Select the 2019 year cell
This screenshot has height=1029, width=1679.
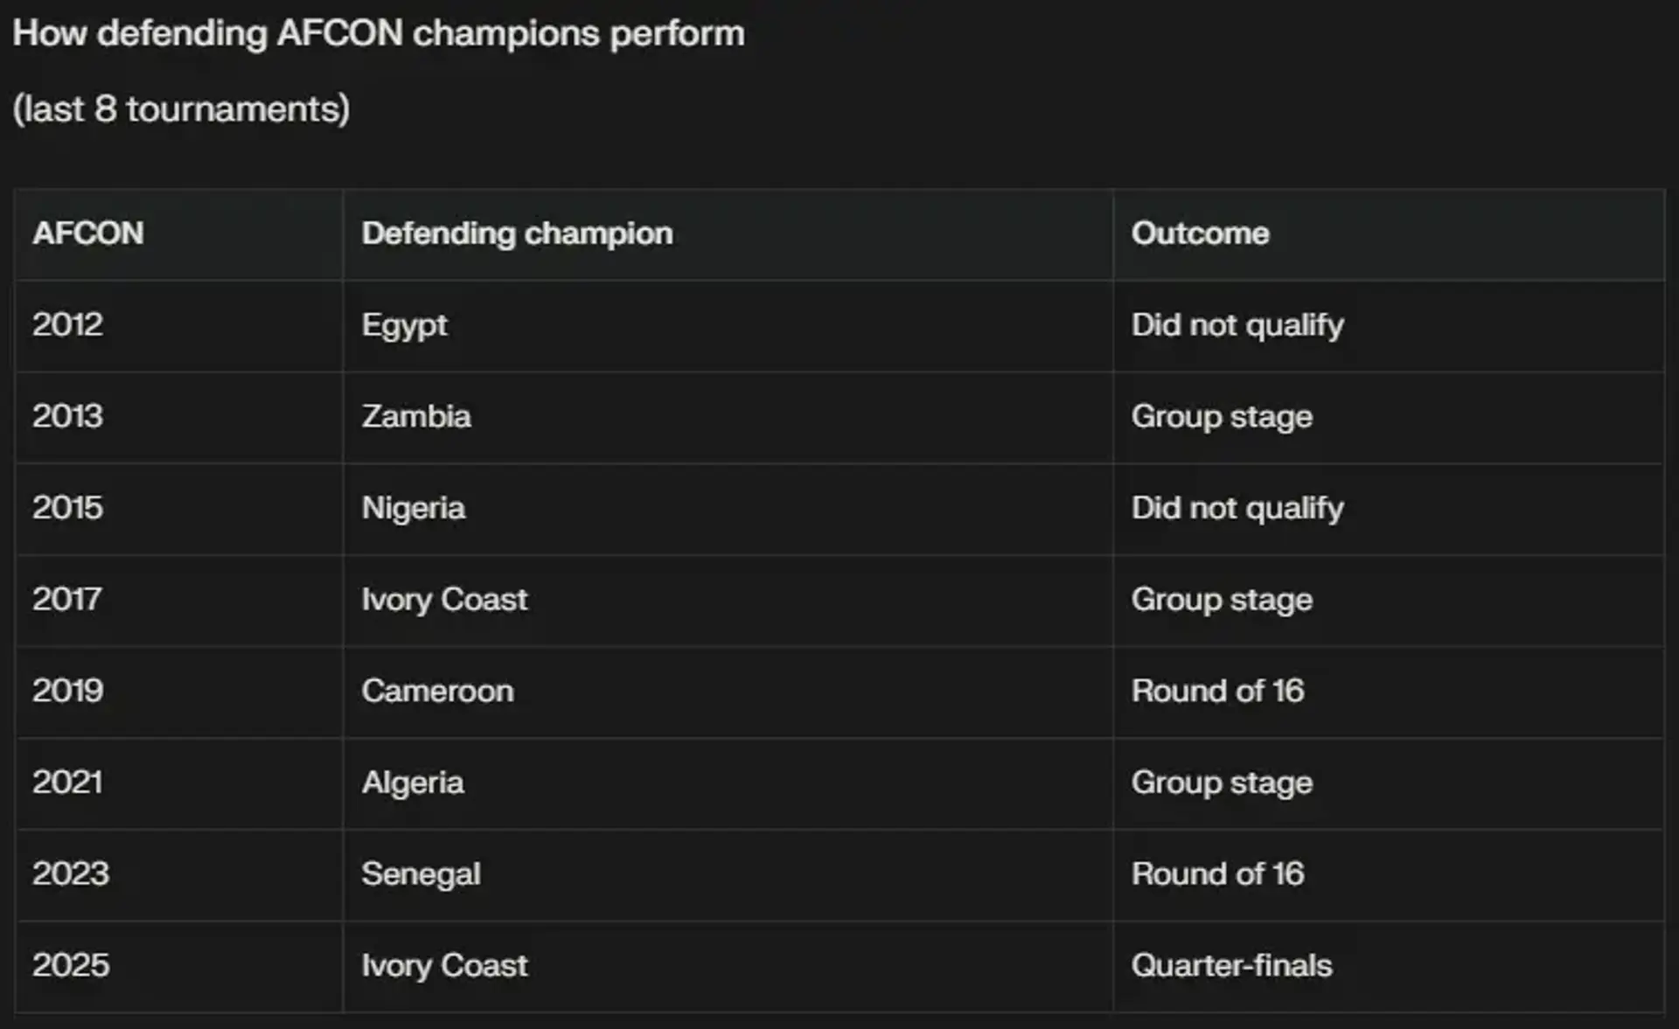click(x=67, y=691)
